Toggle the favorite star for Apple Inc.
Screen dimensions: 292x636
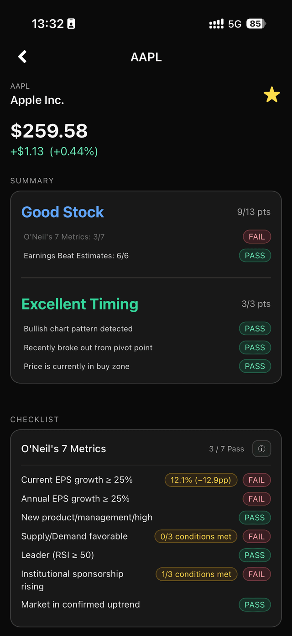tap(271, 95)
